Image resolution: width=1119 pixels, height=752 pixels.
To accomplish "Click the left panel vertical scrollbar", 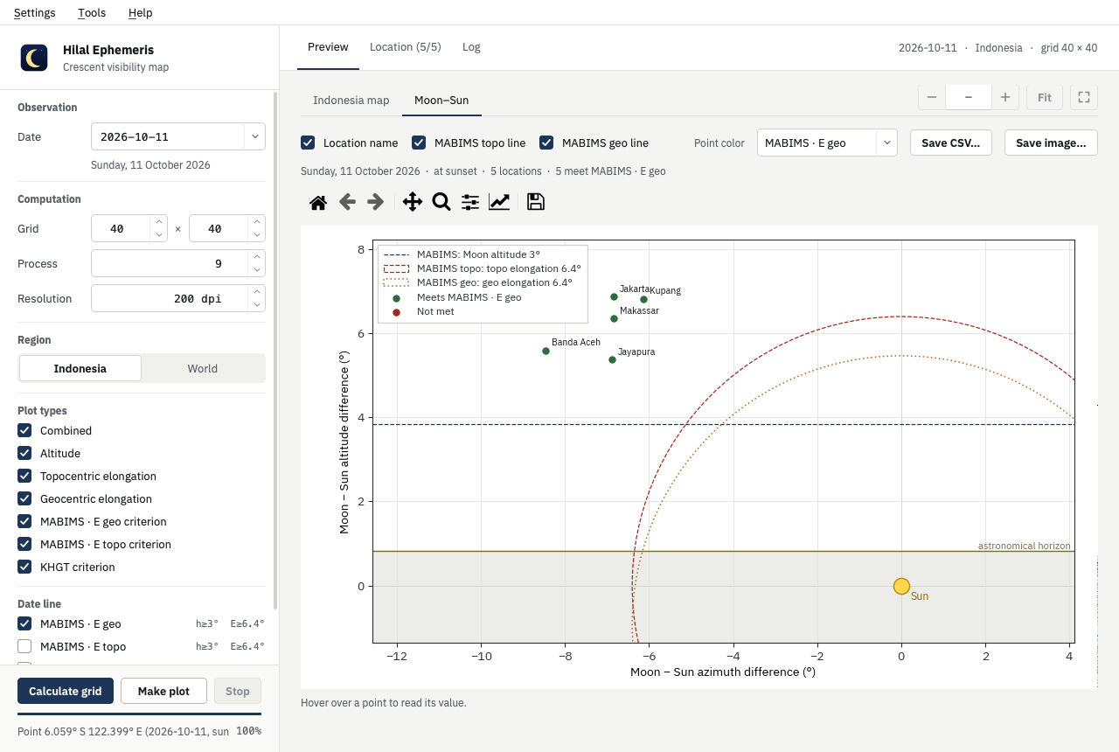I will (276, 350).
